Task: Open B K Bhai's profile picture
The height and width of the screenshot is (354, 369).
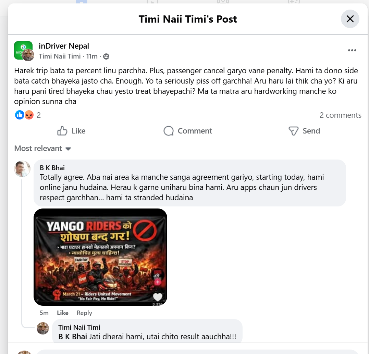Action: click(x=22, y=169)
